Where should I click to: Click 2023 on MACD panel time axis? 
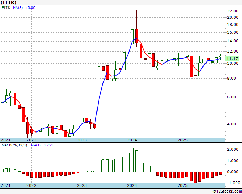tap(82, 185)
